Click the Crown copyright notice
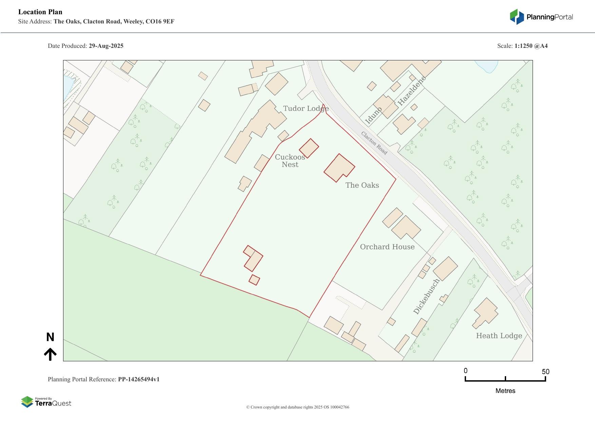The height and width of the screenshot is (421, 595). click(x=297, y=407)
